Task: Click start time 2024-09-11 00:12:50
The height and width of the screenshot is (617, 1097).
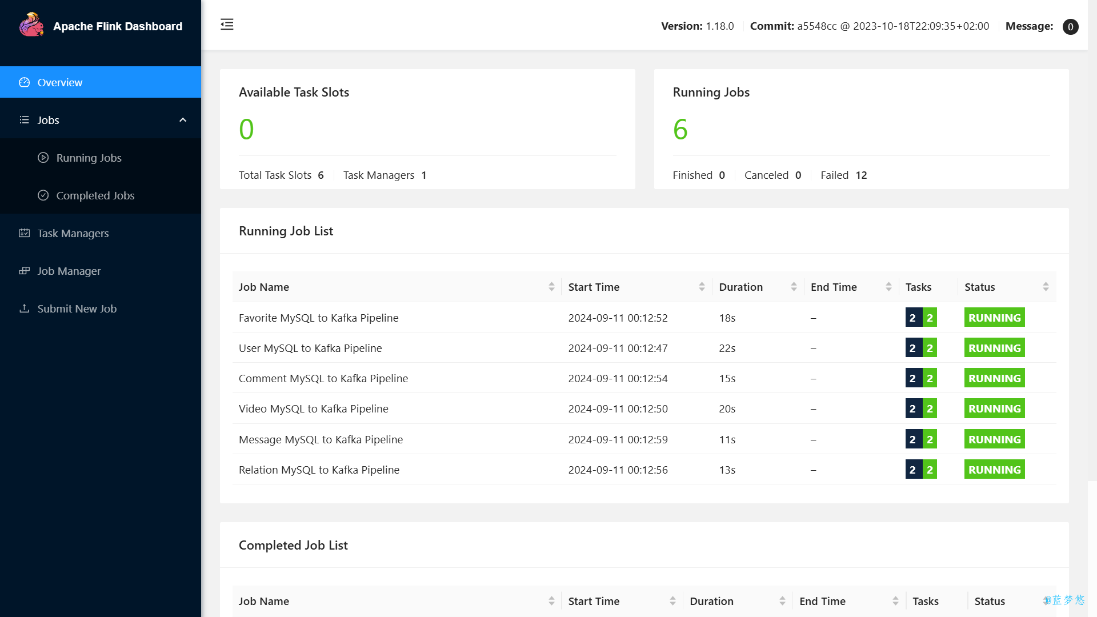Action: (x=618, y=408)
